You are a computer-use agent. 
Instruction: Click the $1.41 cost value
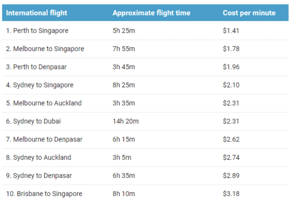coord(231,31)
